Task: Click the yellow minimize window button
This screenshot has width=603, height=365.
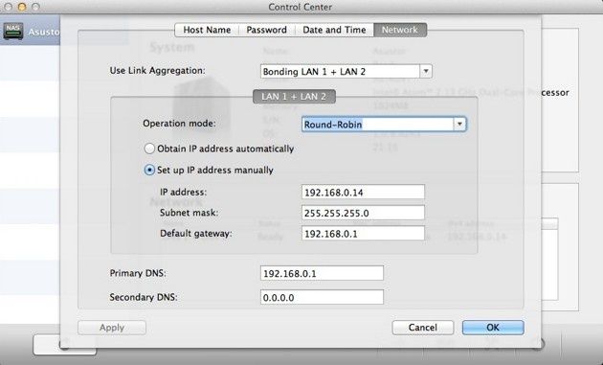Action: pos(22,7)
